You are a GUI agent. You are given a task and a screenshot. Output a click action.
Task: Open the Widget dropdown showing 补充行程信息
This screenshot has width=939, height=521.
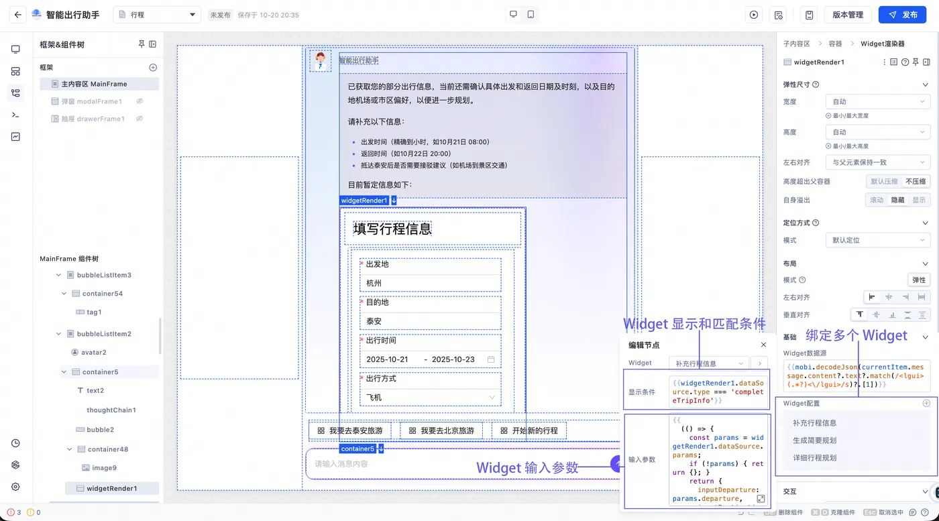point(709,363)
